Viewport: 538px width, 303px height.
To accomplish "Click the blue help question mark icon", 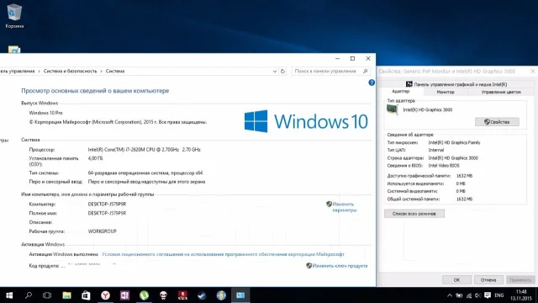I will coord(372,82).
